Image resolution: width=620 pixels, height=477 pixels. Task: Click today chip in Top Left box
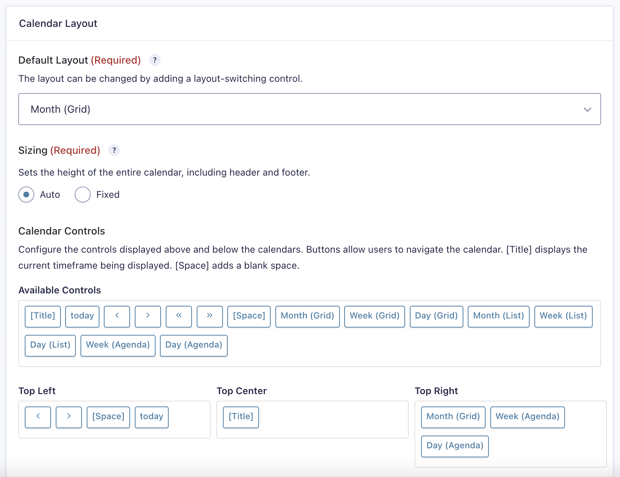[x=152, y=417]
